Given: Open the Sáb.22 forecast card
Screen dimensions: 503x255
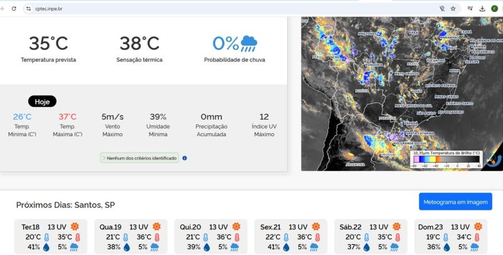Looking at the screenshot, I should [371, 236].
